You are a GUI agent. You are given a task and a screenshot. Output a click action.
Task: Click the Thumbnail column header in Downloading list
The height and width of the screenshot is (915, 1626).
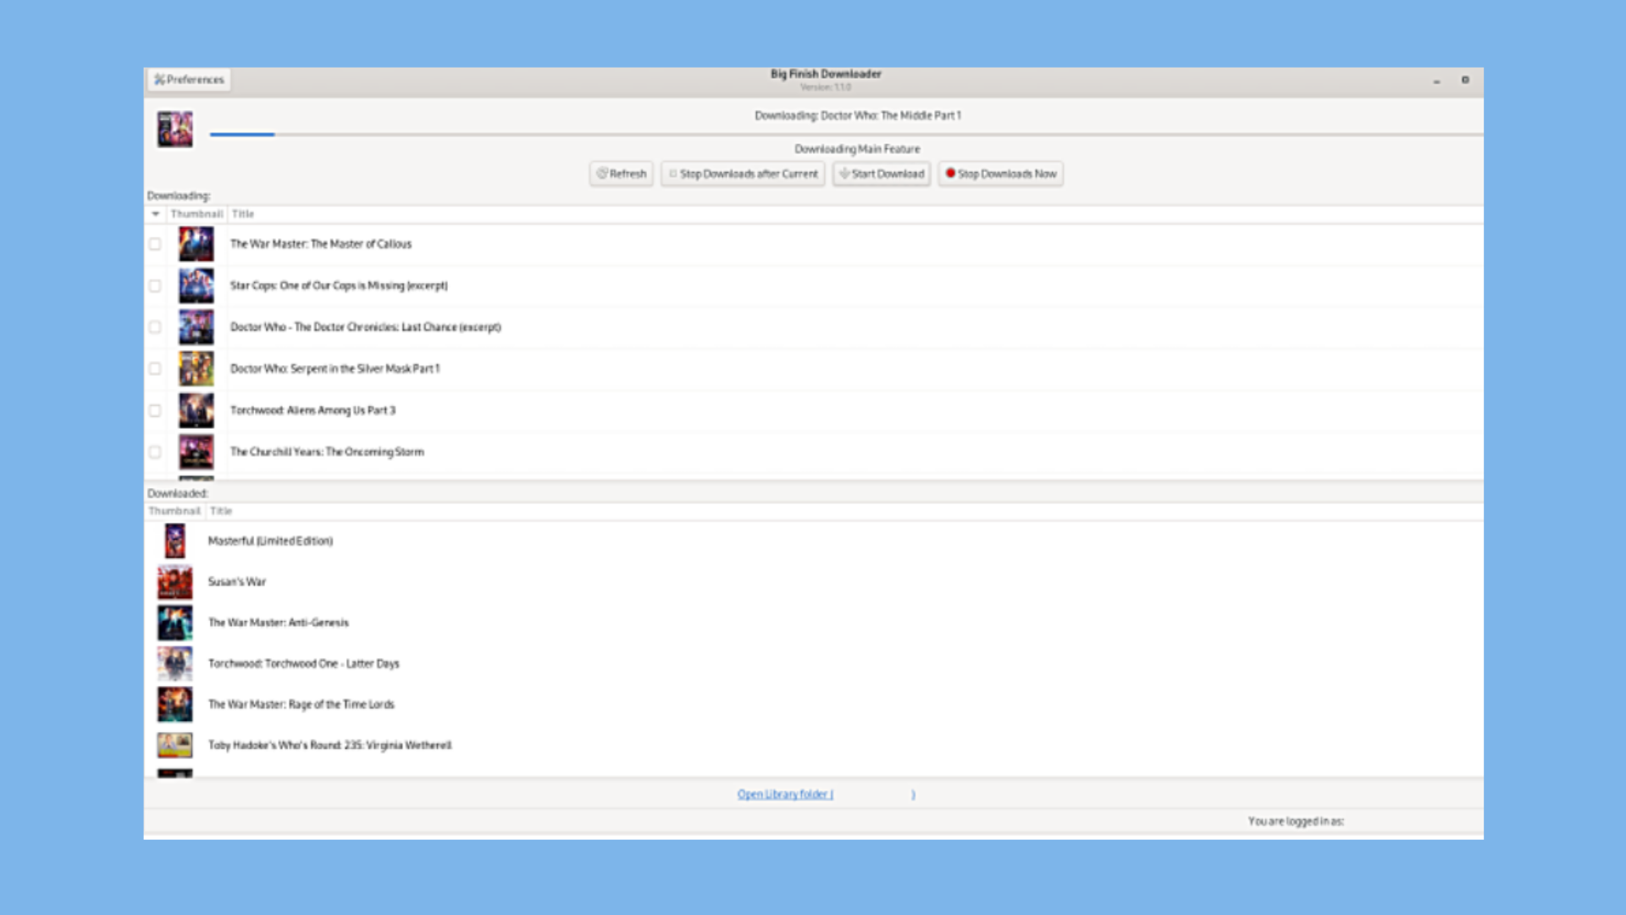(196, 214)
